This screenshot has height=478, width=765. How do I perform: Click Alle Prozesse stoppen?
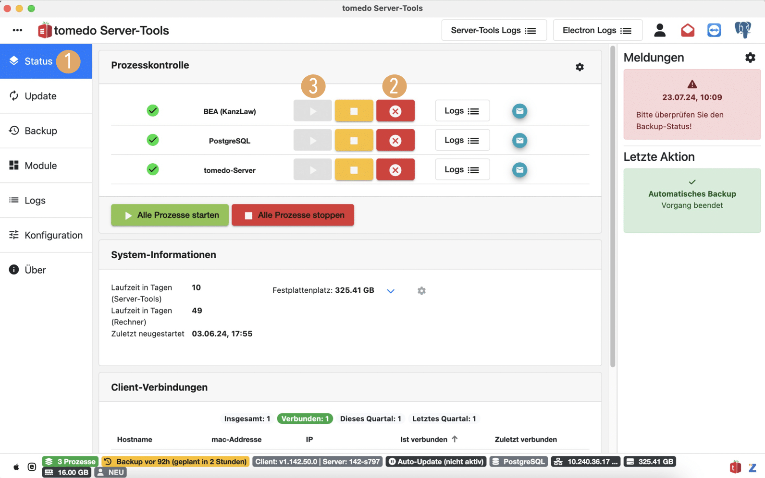pyautogui.click(x=293, y=215)
